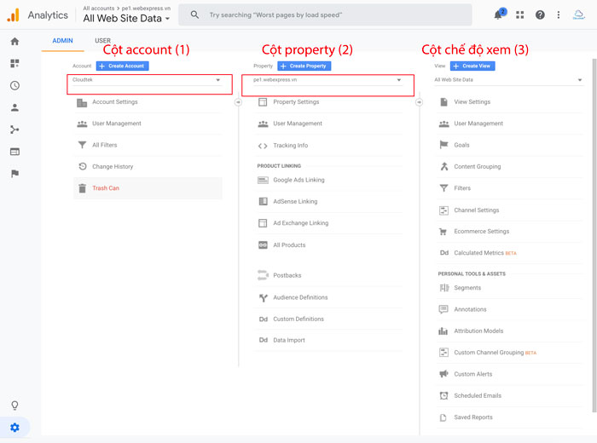Click the Create Account button
Screen dimensions: 597x443
coord(122,66)
